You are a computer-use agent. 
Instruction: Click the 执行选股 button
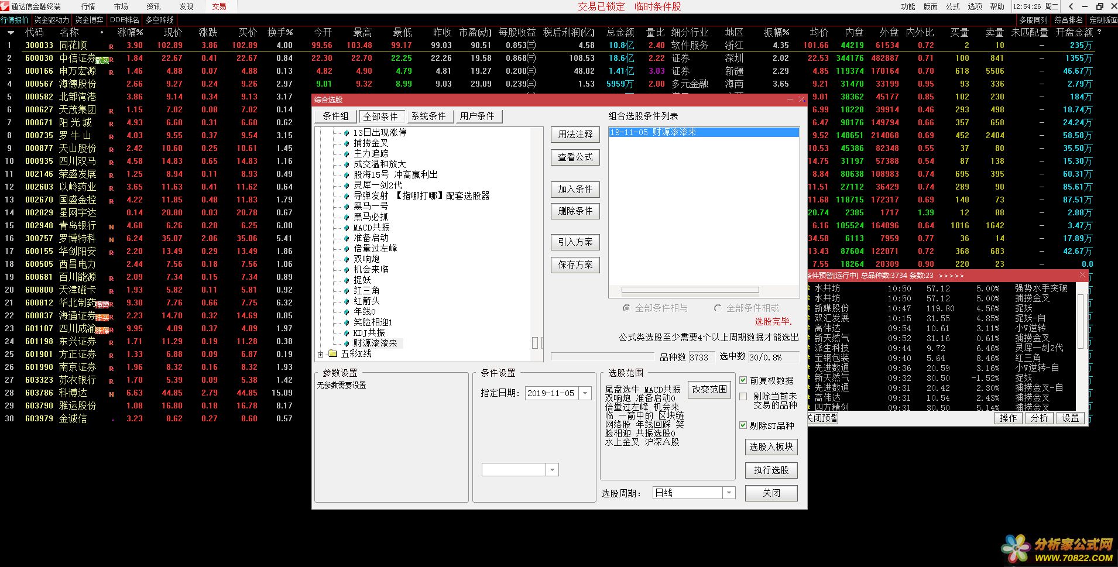(x=771, y=470)
